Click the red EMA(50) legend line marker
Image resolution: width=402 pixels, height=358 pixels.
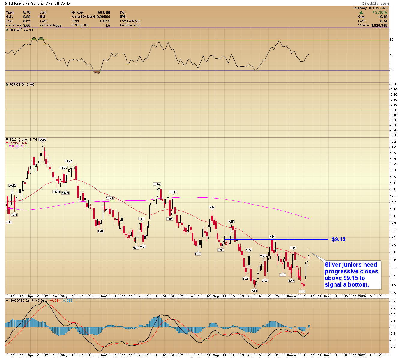(7, 143)
